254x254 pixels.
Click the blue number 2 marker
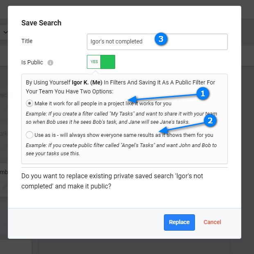pos(210,120)
